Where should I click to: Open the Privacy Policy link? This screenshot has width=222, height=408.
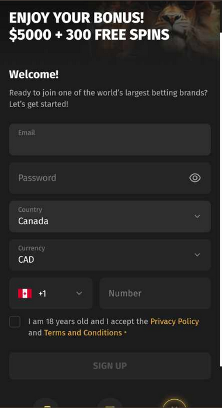(x=175, y=321)
